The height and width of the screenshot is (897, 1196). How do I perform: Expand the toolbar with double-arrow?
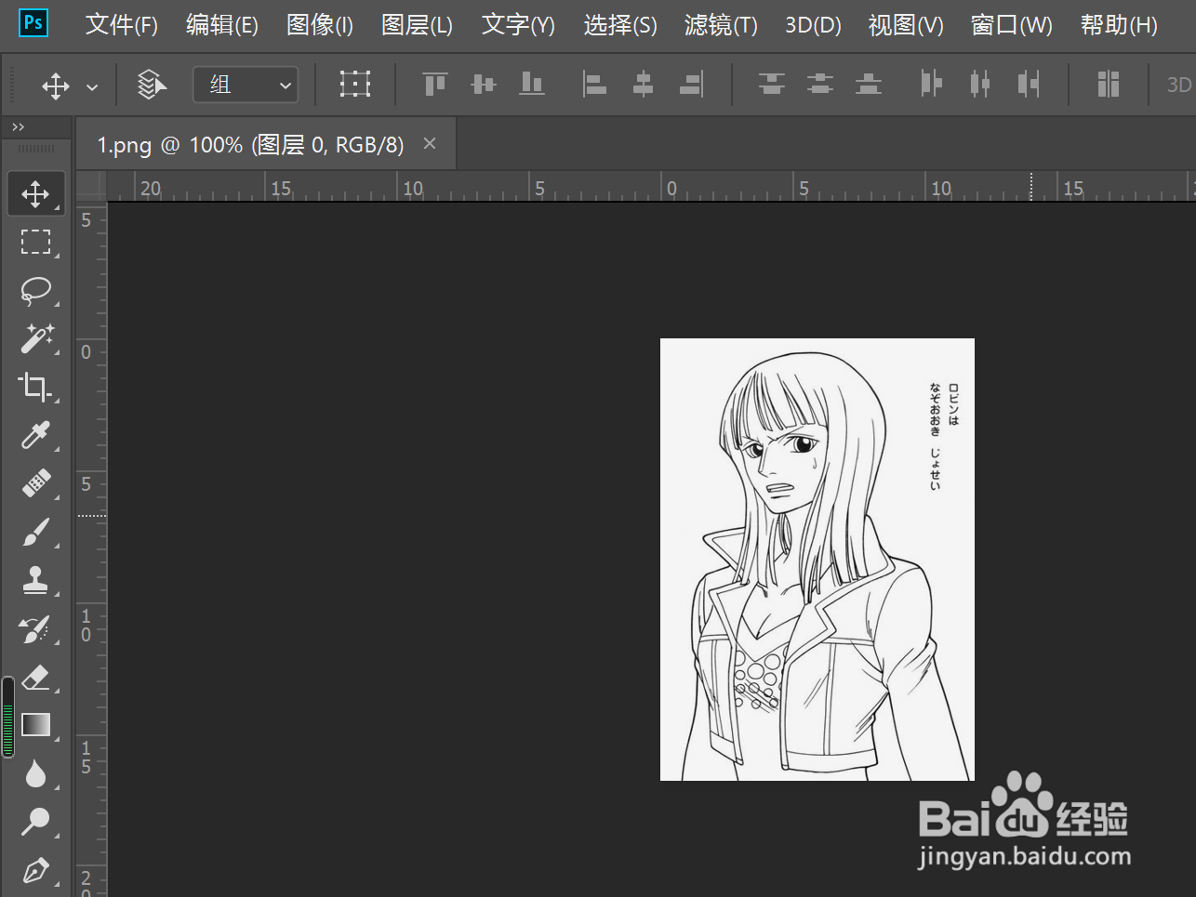(19, 127)
